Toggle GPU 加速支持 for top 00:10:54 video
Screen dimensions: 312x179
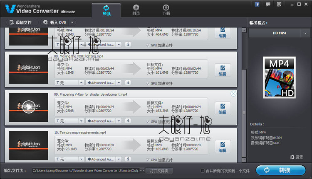[x=148, y=45]
